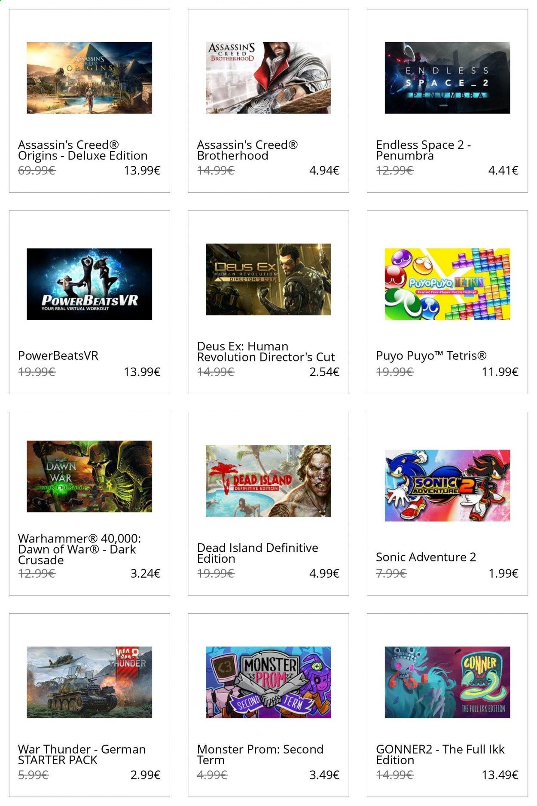The height and width of the screenshot is (806, 537).
Task: Click the Deus Ex Human Revolution Director's Cut title
Action: [x=266, y=352]
